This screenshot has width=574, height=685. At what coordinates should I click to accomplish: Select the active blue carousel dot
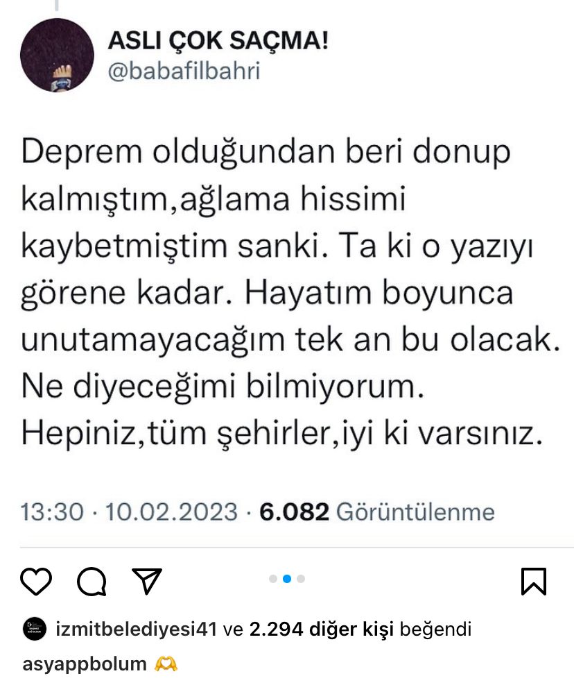[287, 579]
